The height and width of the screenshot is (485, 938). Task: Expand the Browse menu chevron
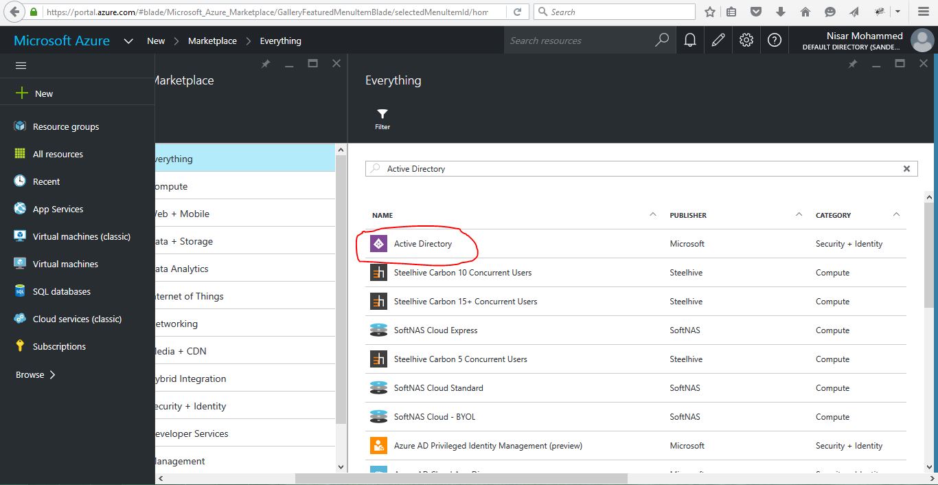tap(53, 374)
